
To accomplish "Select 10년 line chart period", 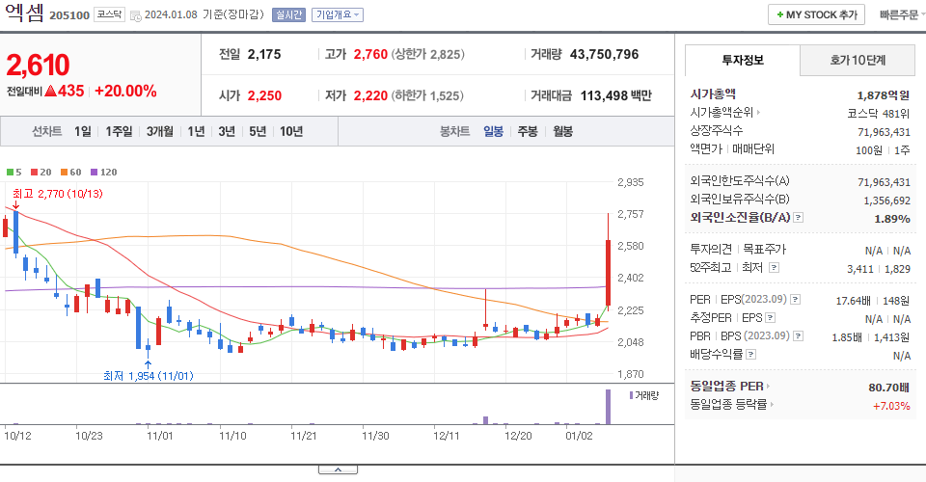I will point(291,131).
